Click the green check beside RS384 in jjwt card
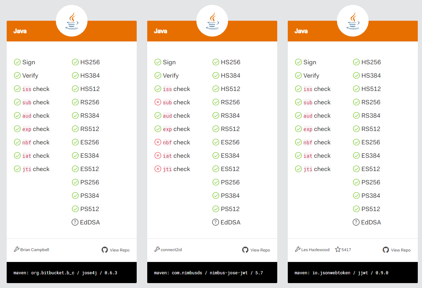Viewport: 422px width, 288px height. point(356,116)
